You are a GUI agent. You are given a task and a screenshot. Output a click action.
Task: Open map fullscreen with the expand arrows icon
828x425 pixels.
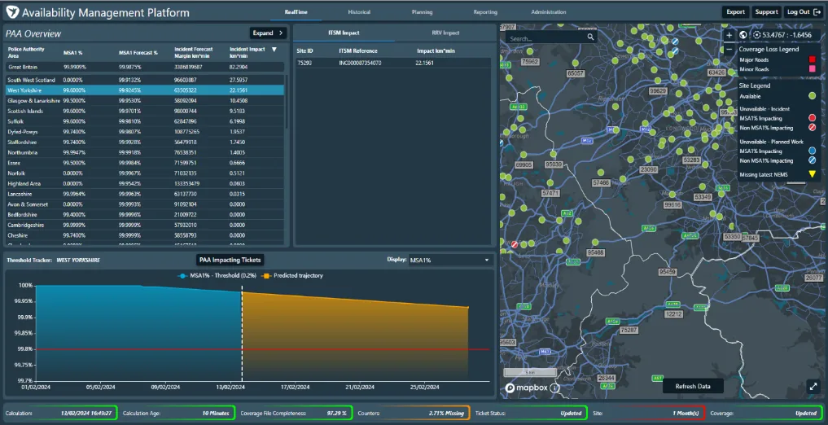pyautogui.click(x=813, y=387)
